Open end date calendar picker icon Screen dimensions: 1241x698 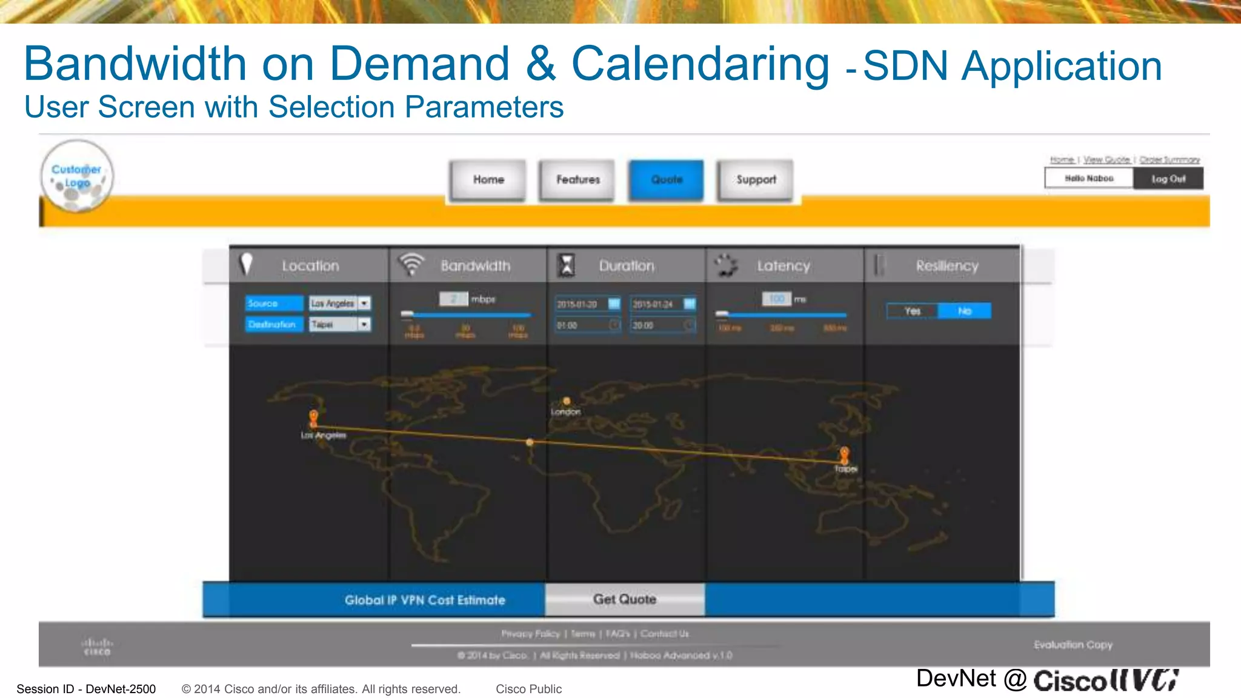click(690, 304)
